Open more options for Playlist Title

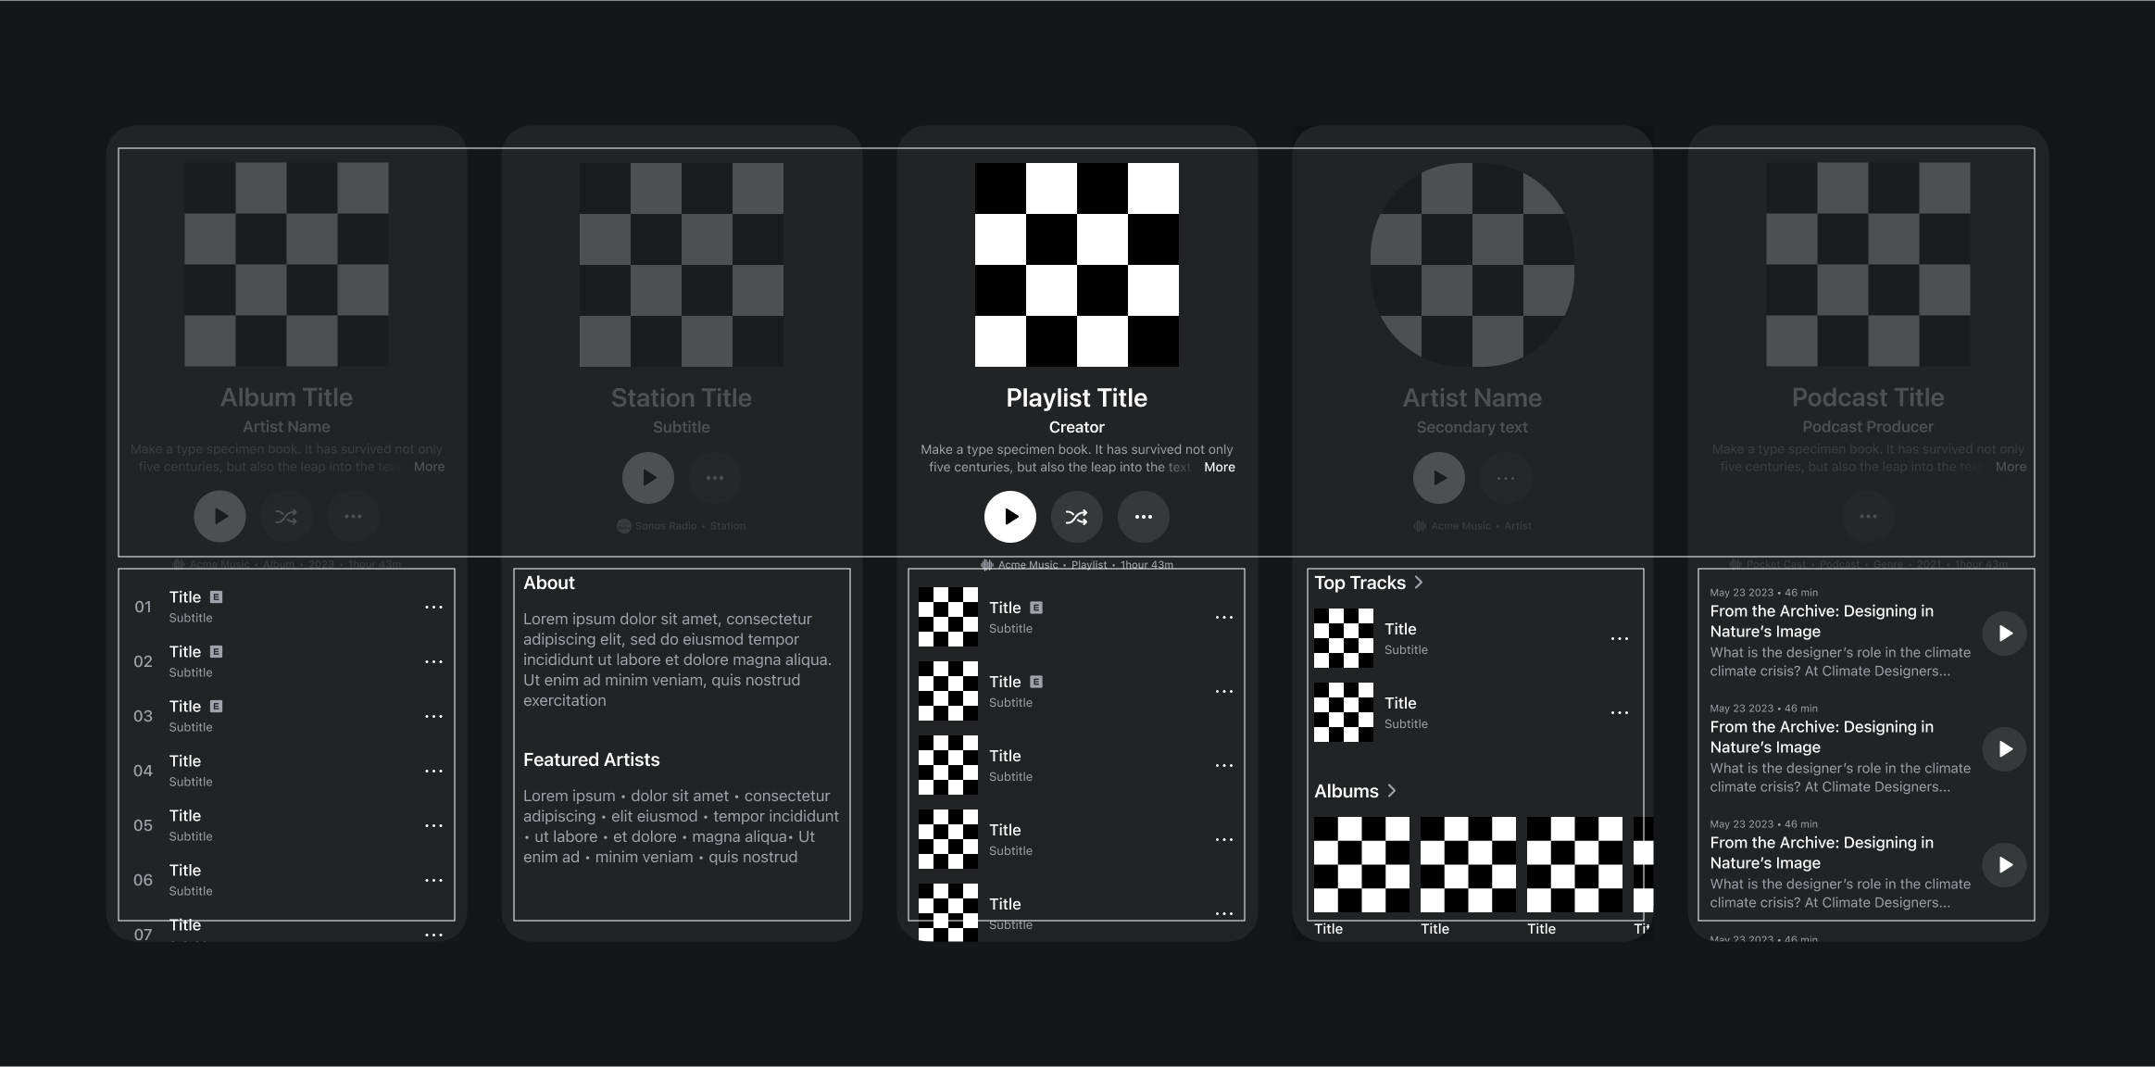[x=1143, y=517]
